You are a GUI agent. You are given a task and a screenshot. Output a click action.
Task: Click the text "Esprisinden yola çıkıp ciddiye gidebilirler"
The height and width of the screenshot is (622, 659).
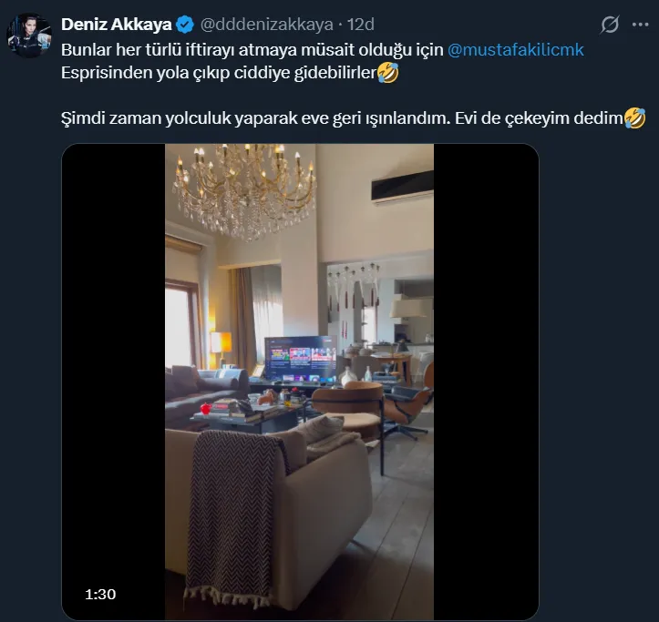(x=219, y=74)
